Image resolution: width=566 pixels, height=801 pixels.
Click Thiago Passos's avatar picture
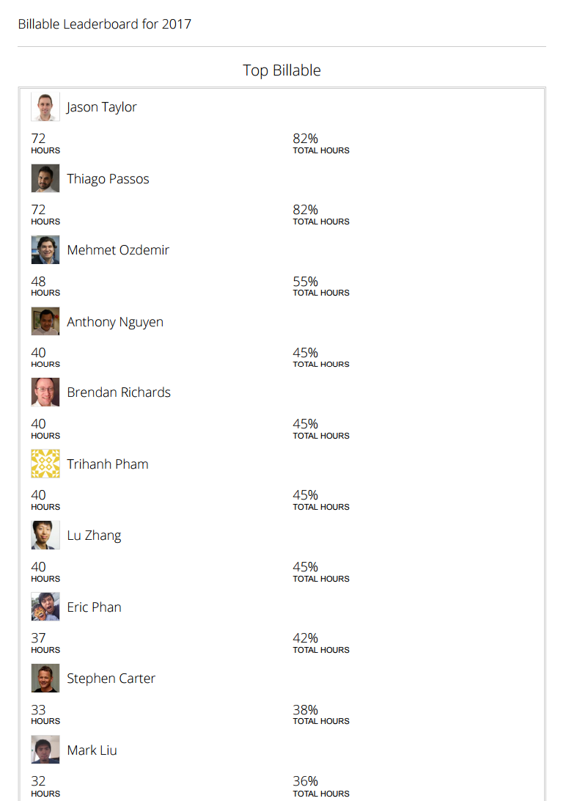click(45, 178)
